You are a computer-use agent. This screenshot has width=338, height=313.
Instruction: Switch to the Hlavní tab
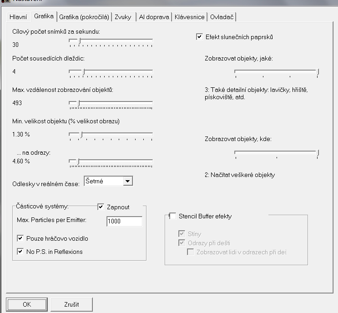click(x=19, y=17)
